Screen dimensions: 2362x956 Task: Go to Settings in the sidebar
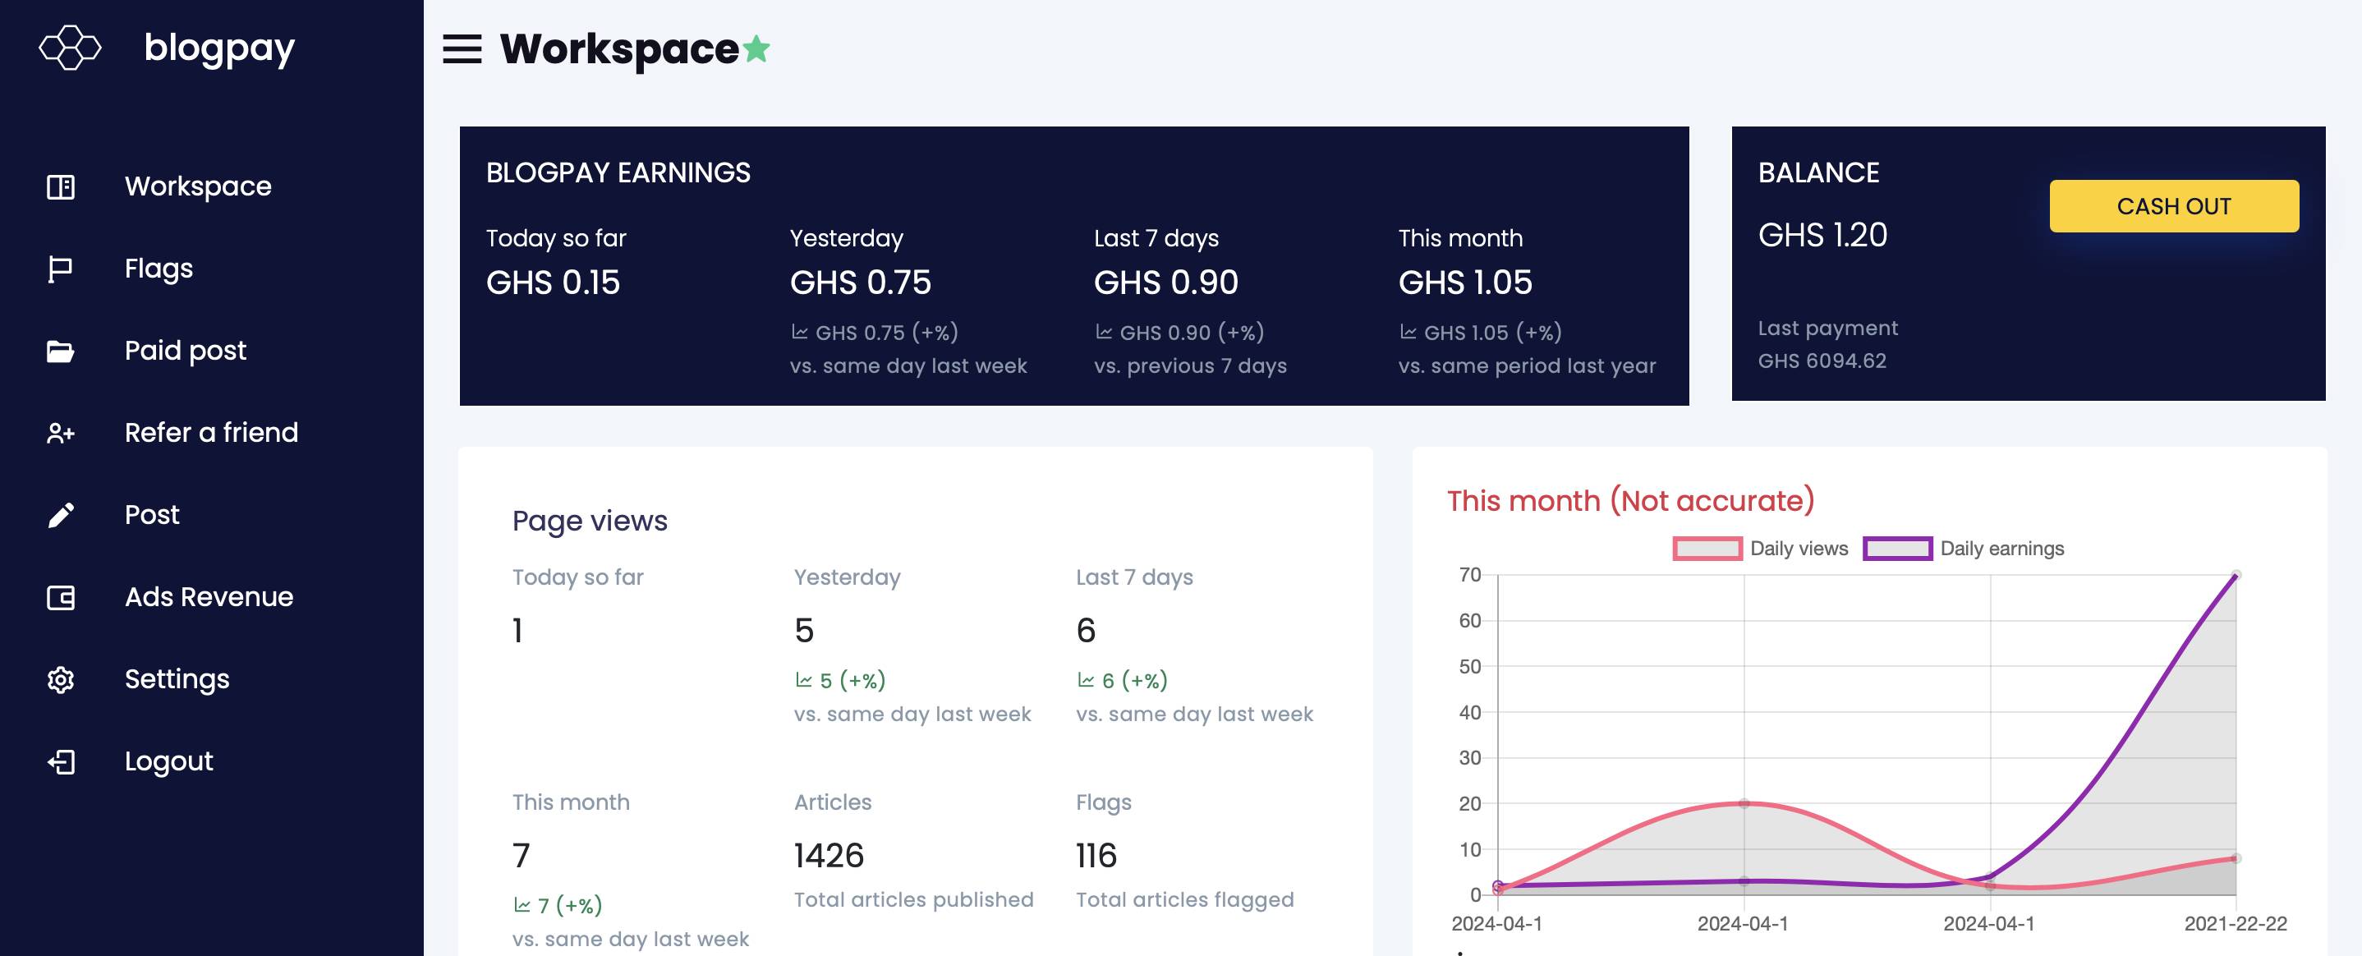tap(177, 679)
